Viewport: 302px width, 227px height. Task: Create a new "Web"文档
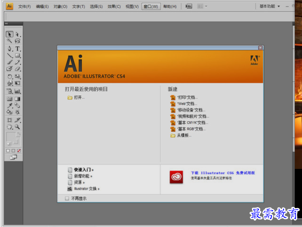click(184, 104)
